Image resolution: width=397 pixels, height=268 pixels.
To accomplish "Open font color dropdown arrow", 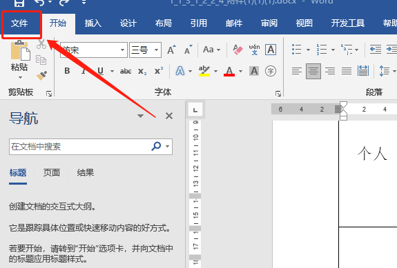I will pyautogui.click(x=240, y=71).
